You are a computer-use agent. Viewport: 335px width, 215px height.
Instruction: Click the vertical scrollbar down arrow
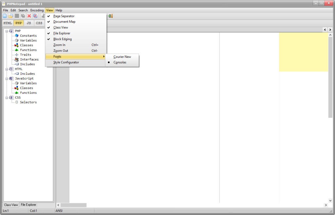[x=330, y=201]
